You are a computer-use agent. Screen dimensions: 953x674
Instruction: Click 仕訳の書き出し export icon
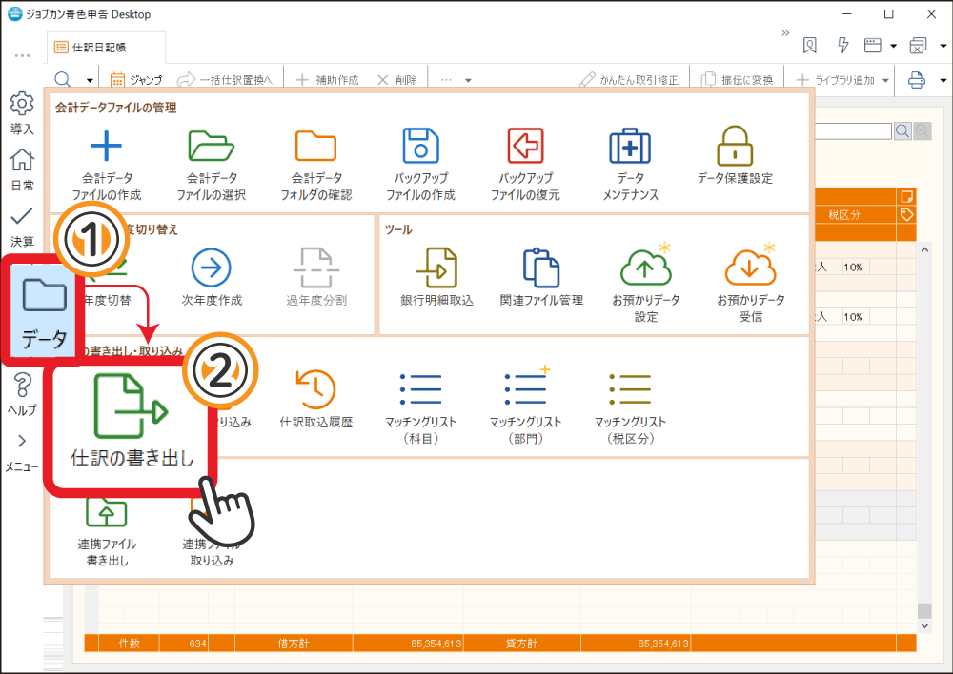click(x=132, y=407)
